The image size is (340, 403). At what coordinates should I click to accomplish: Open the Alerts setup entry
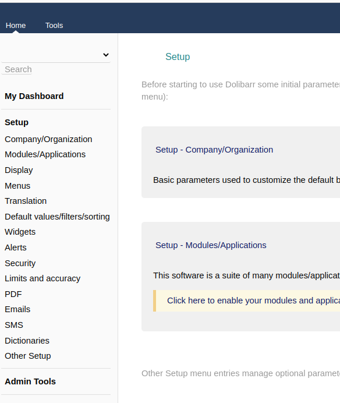15,248
